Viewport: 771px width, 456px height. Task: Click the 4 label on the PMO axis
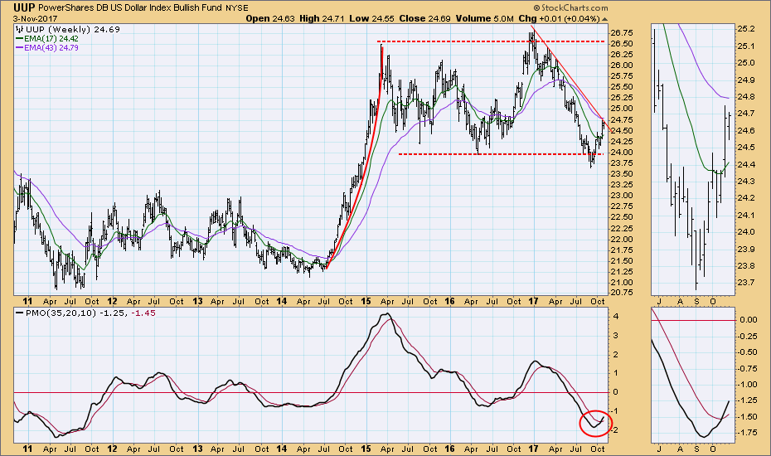616,316
